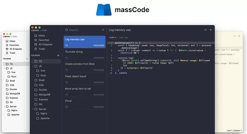
Task: Open All Snippets in the light window
Action: [16, 49]
